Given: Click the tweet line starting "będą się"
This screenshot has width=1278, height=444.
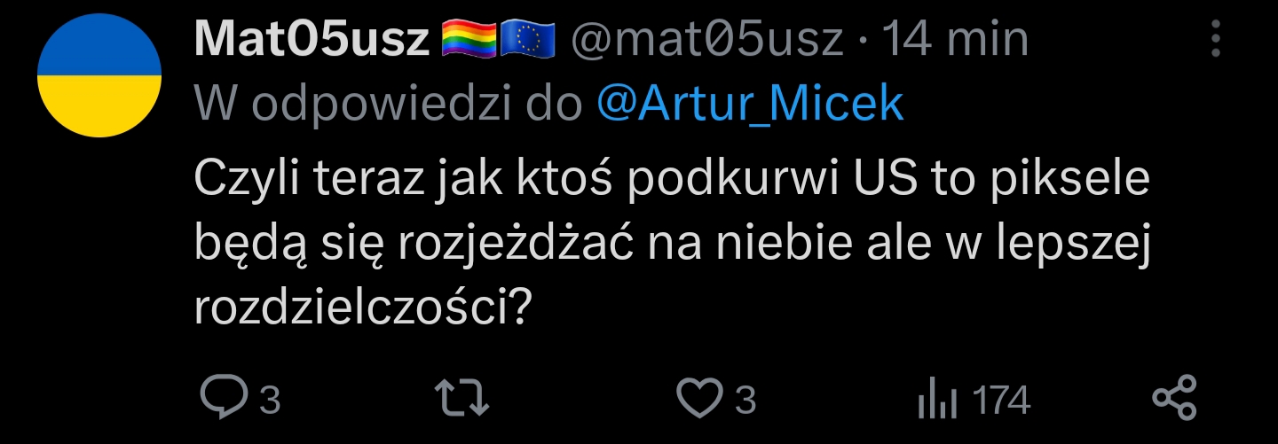Looking at the screenshot, I should coord(672,243).
